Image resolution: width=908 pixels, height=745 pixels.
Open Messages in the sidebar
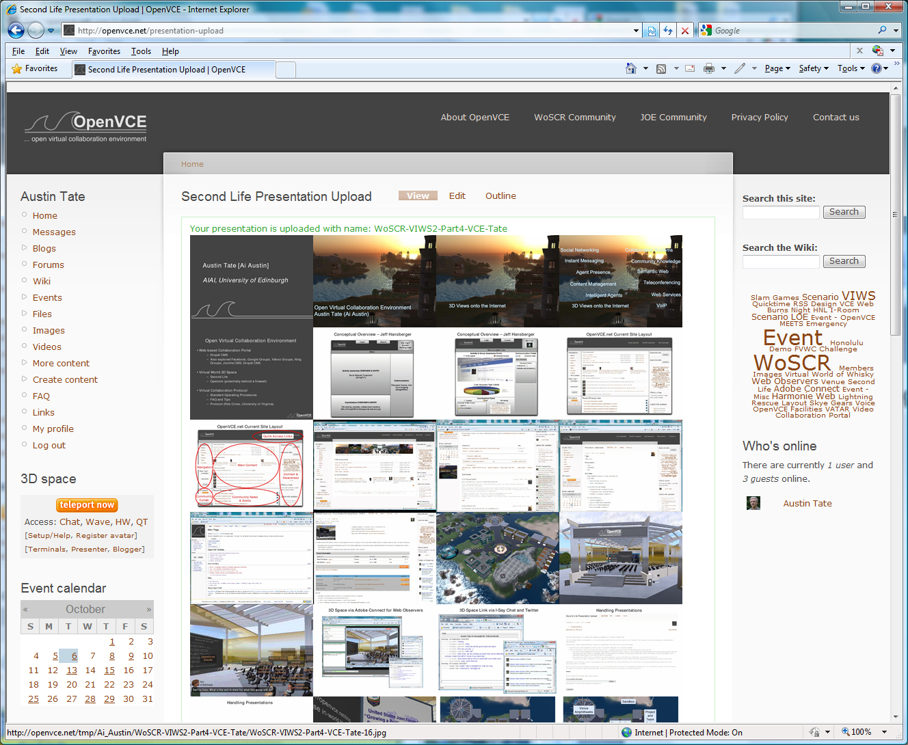tap(54, 232)
